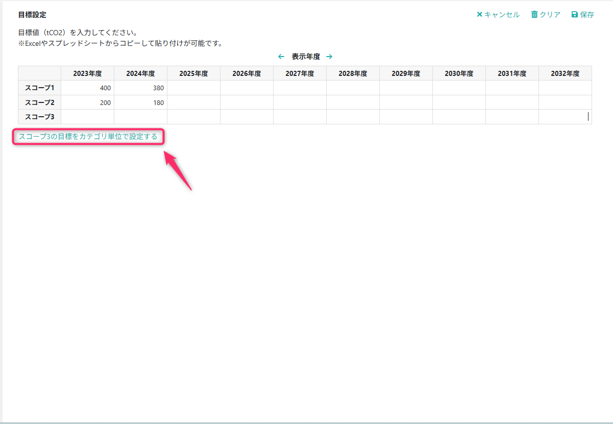
Task: Click the キャンセル (cancel) button
Action: [498, 15]
